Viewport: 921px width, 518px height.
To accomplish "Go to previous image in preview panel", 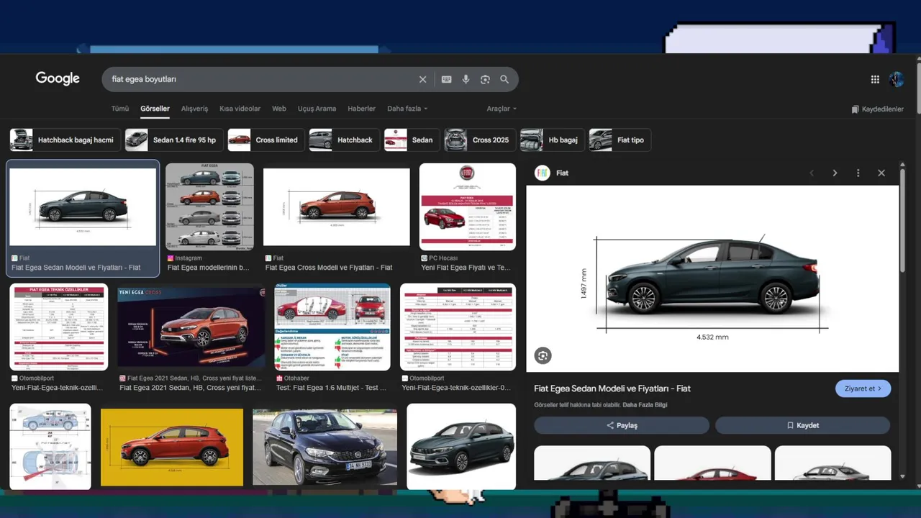I will click(812, 173).
